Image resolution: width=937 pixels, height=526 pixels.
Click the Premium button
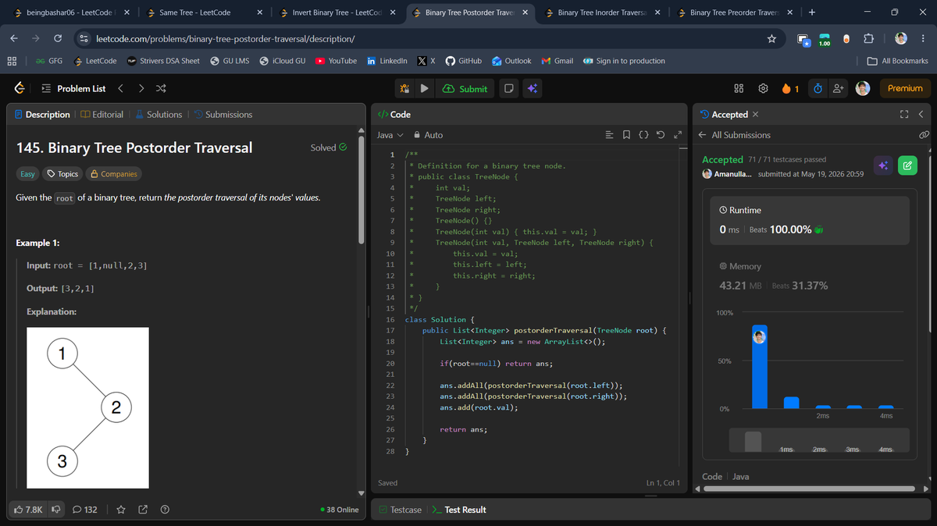click(x=905, y=89)
